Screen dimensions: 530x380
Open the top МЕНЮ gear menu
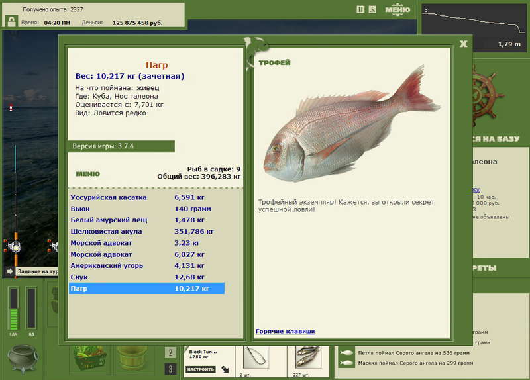point(397,9)
